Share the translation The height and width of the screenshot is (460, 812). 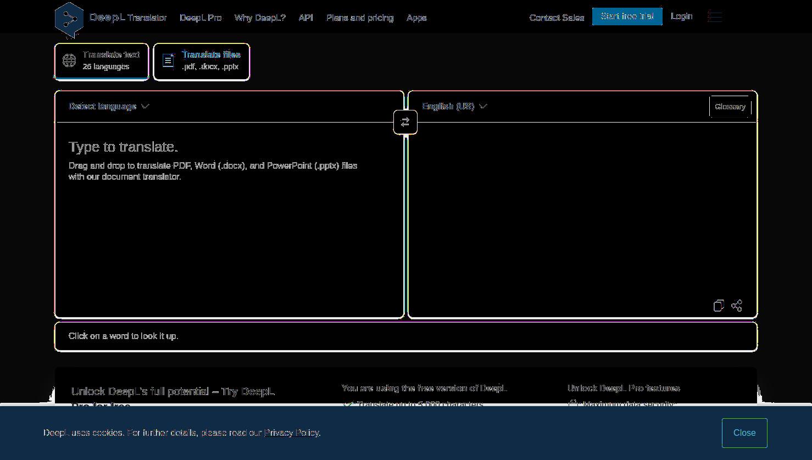coord(737,306)
